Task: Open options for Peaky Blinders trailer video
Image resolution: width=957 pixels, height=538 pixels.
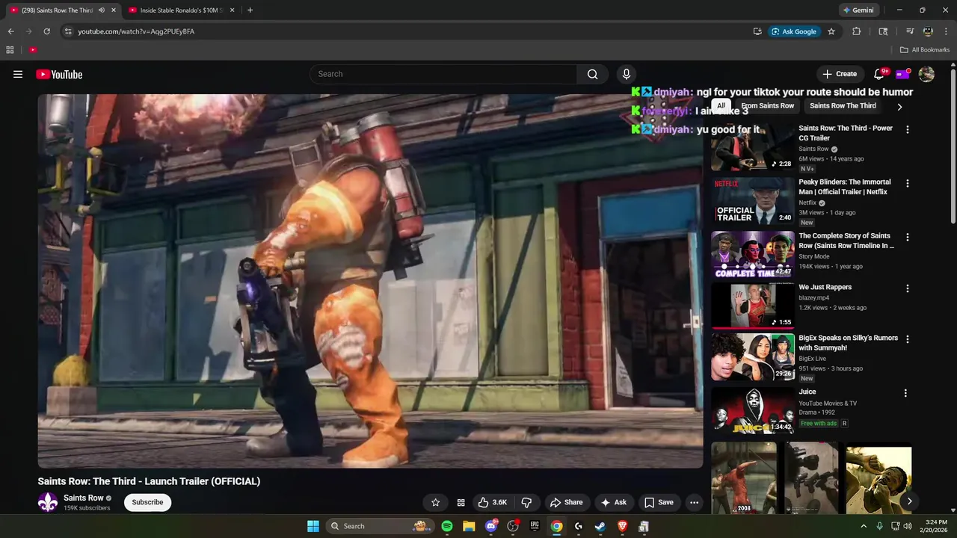Action: 908,183
